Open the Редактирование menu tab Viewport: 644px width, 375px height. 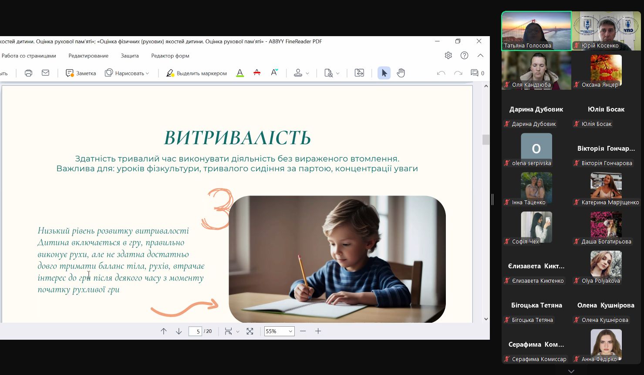(x=88, y=56)
